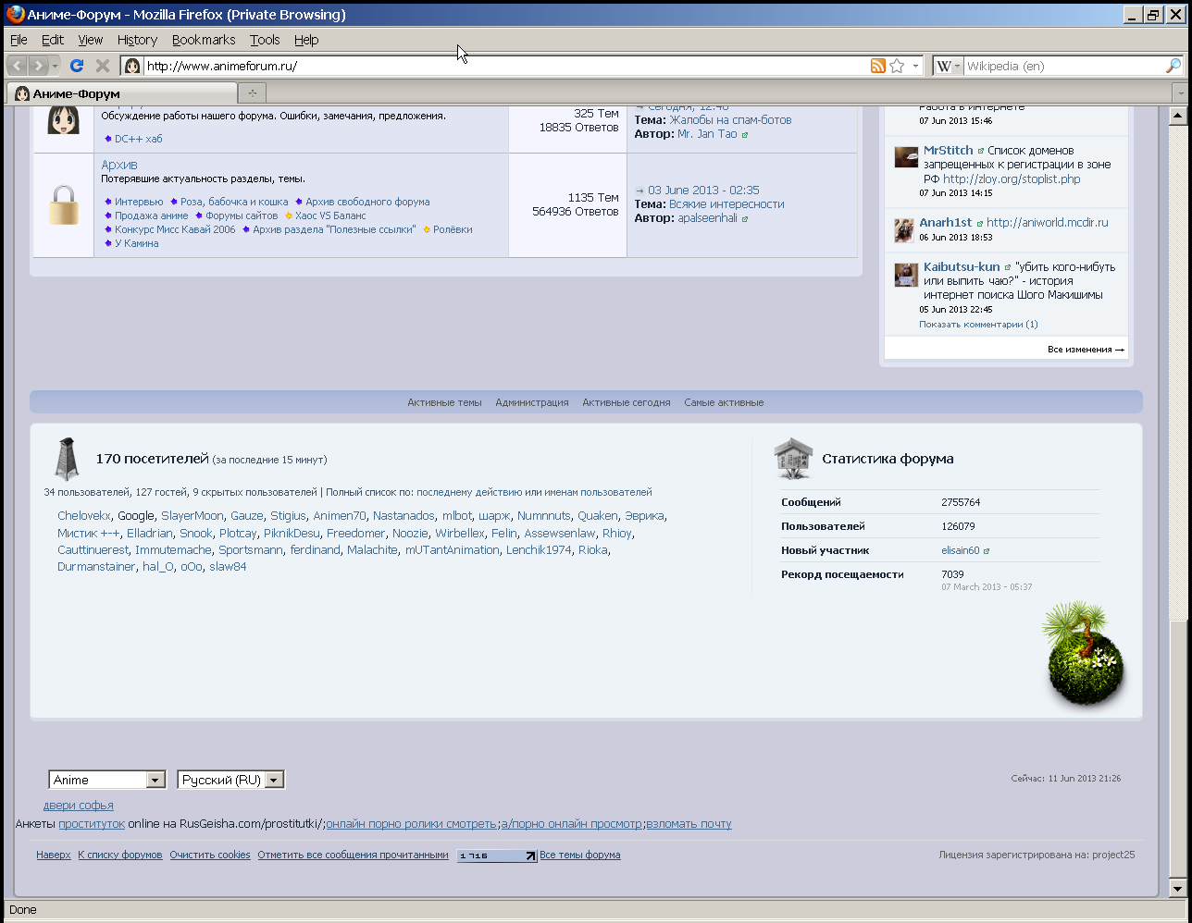
Task: Click the padlock Архив forum icon
Action: pos(64,205)
